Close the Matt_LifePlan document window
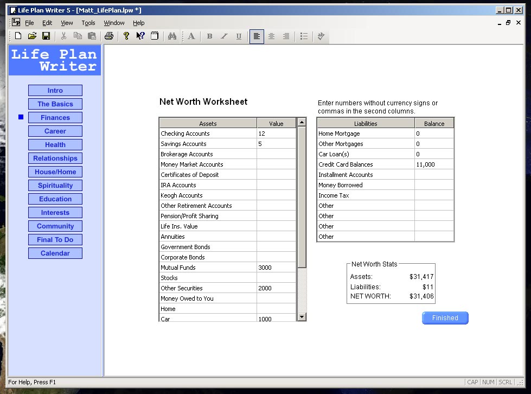Image resolution: width=531 pixels, height=394 pixels. 519,23
